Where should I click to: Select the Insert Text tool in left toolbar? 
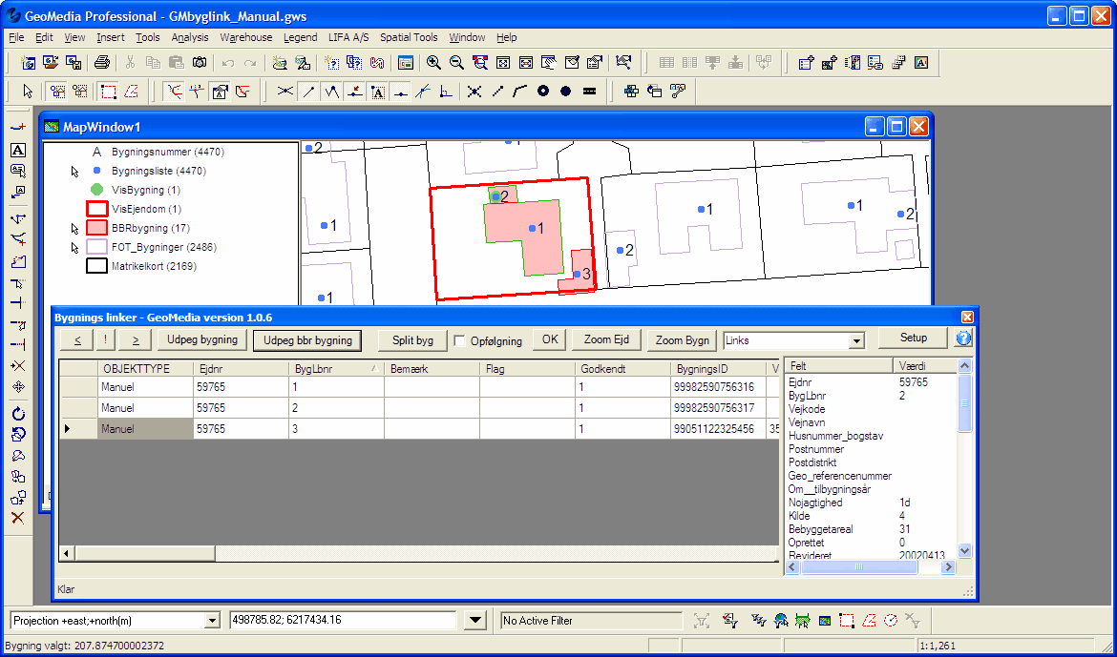click(x=18, y=151)
